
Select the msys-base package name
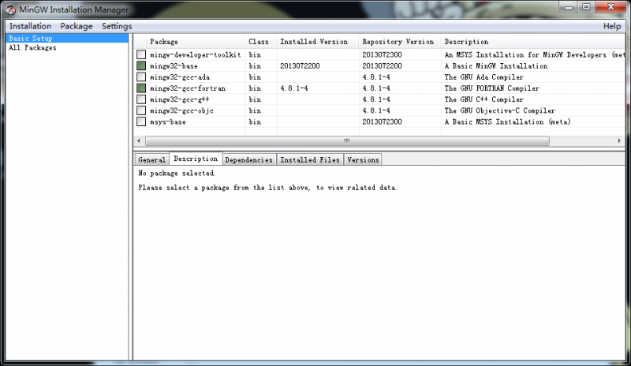168,122
